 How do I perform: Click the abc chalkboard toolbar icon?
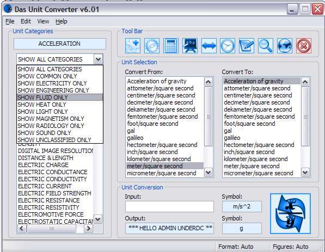190,46
